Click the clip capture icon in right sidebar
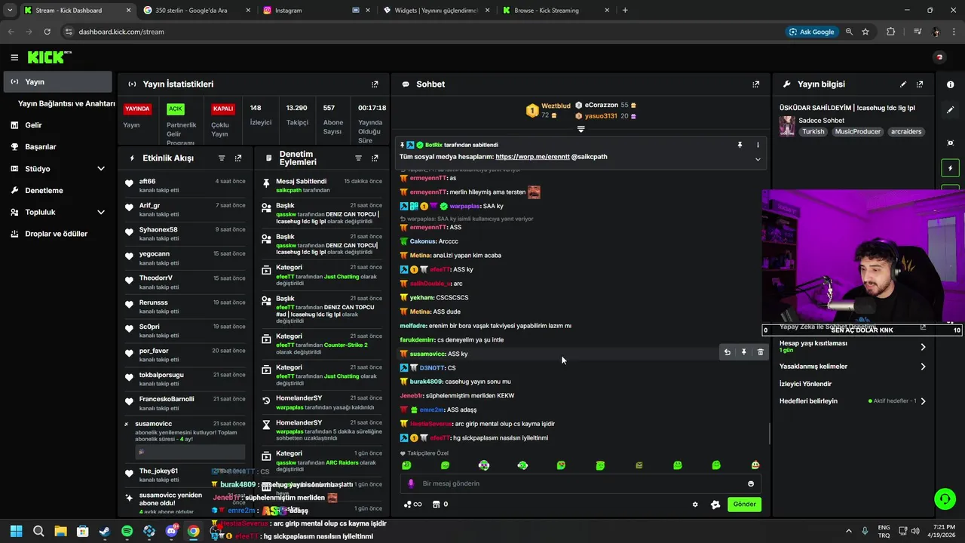Image resolution: width=965 pixels, height=543 pixels. point(951,143)
